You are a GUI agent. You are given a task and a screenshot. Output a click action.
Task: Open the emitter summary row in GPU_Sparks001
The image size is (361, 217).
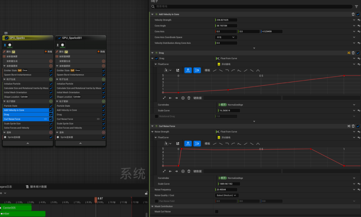click(x=80, y=57)
